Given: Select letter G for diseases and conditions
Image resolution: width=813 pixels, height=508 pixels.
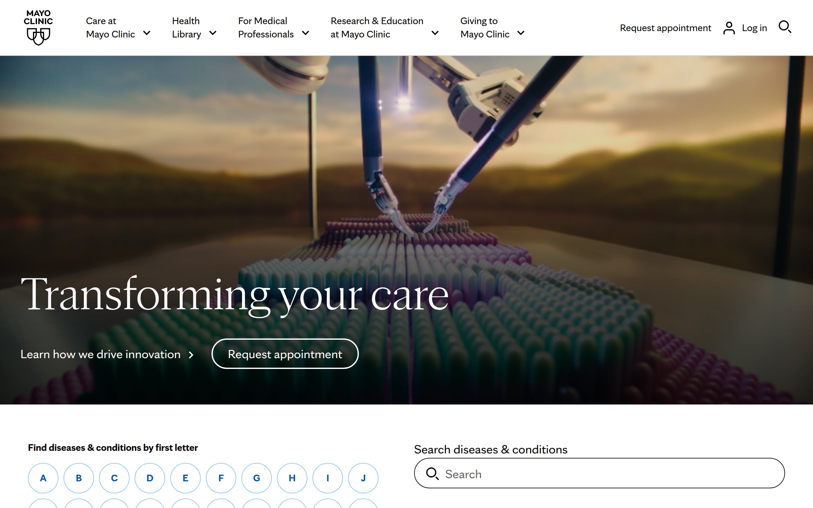Looking at the screenshot, I should point(256,478).
